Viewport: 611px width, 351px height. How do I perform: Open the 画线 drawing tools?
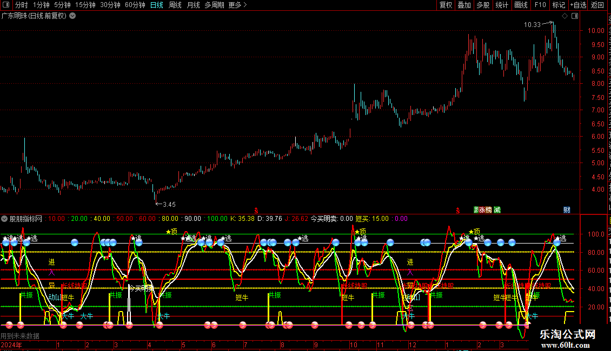click(521, 5)
